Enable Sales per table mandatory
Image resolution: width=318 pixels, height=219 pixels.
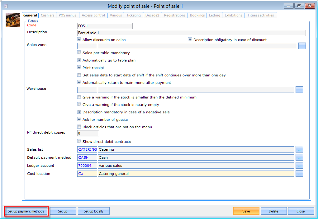(79, 52)
